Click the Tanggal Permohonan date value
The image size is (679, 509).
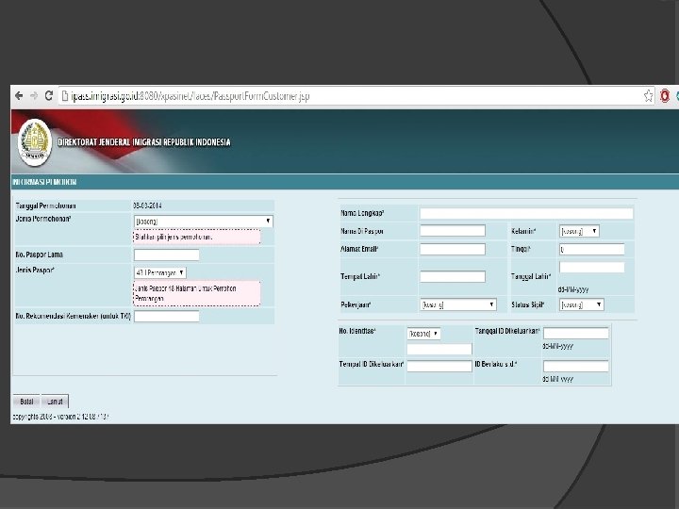pyautogui.click(x=147, y=205)
